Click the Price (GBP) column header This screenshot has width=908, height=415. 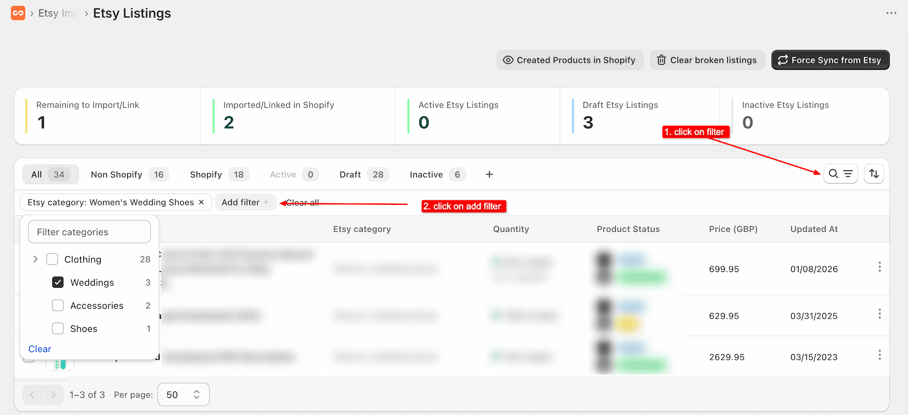click(x=733, y=229)
